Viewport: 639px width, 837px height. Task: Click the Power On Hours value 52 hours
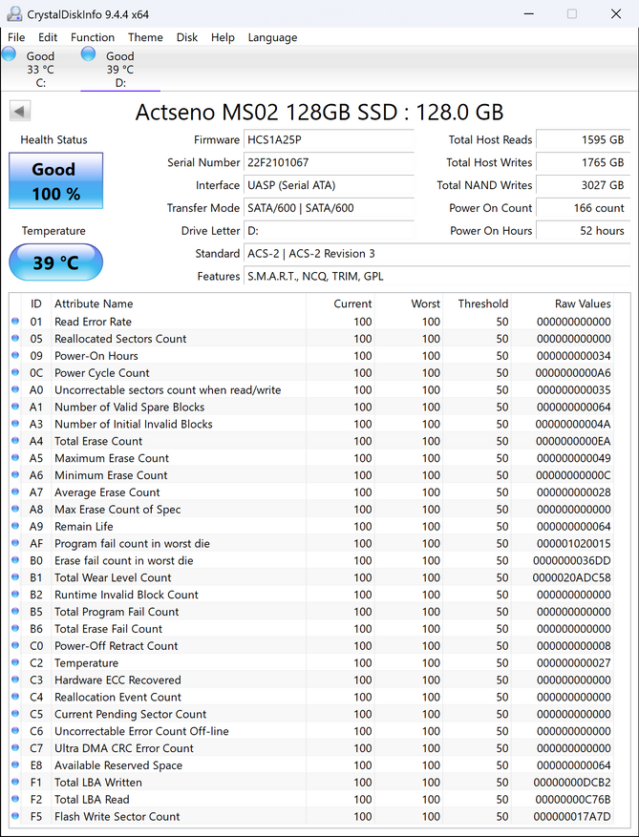click(x=583, y=231)
